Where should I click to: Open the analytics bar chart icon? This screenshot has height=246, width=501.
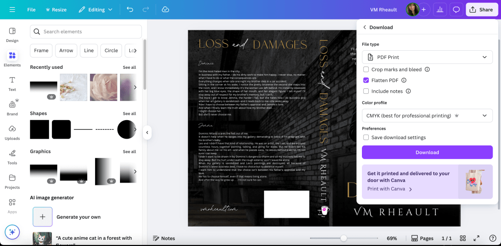click(x=440, y=9)
